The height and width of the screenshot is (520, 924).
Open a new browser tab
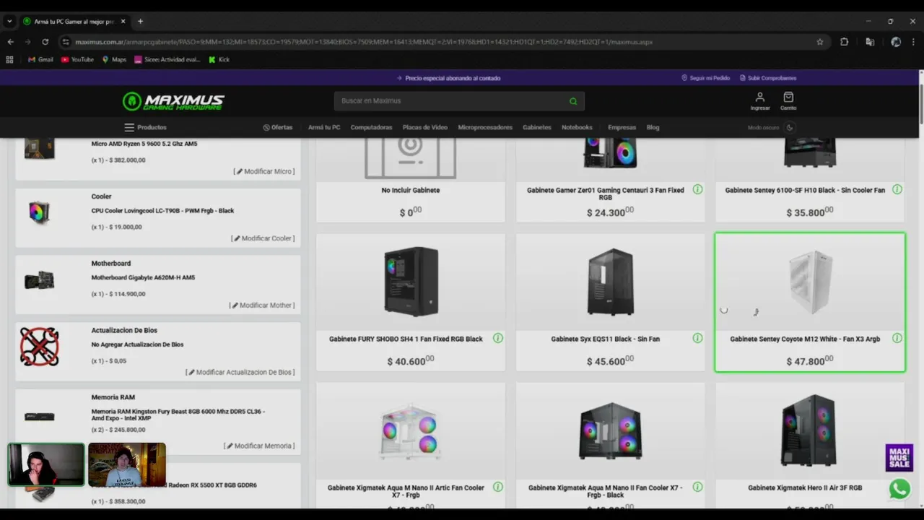tap(140, 22)
